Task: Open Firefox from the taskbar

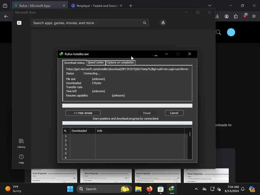Action: pos(149,189)
